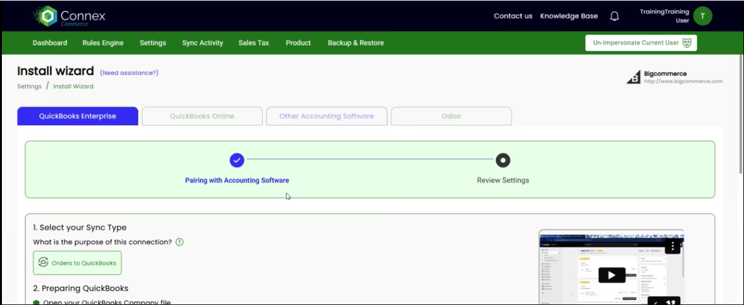Click 'What is the purpose of this connection?' text

click(103, 242)
